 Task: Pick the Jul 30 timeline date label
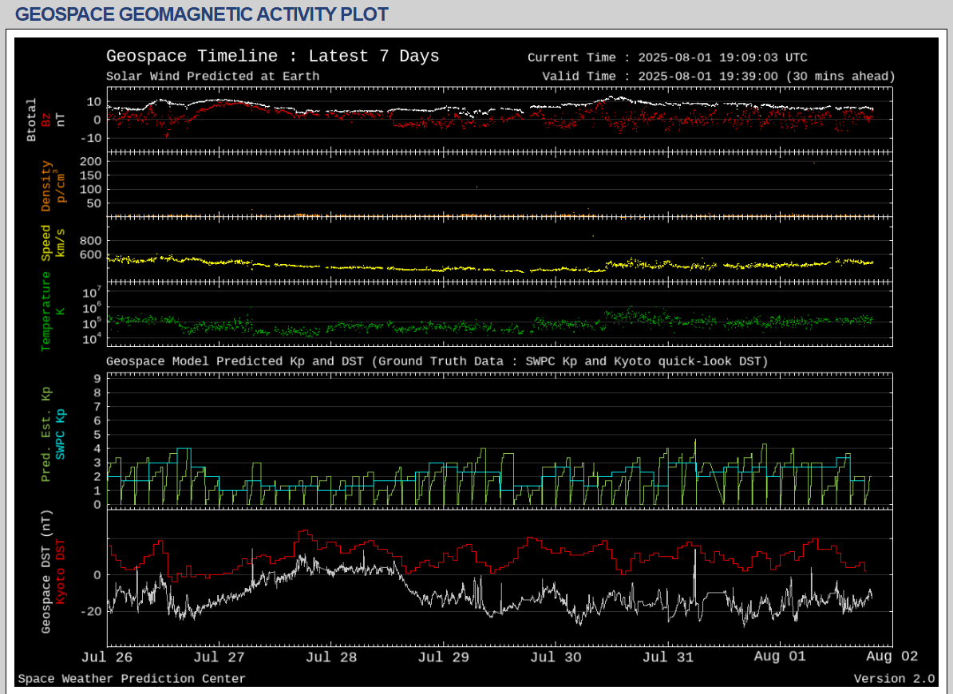(x=556, y=657)
